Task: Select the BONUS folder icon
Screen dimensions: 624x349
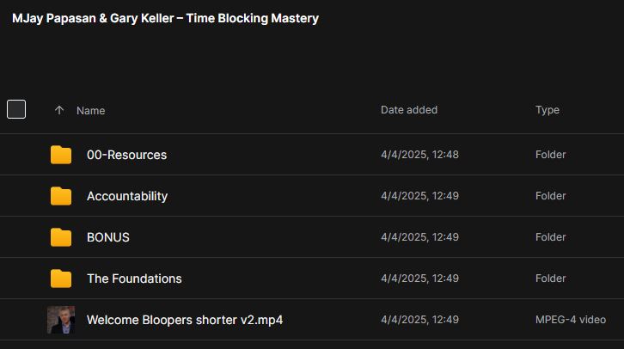Action: point(61,237)
